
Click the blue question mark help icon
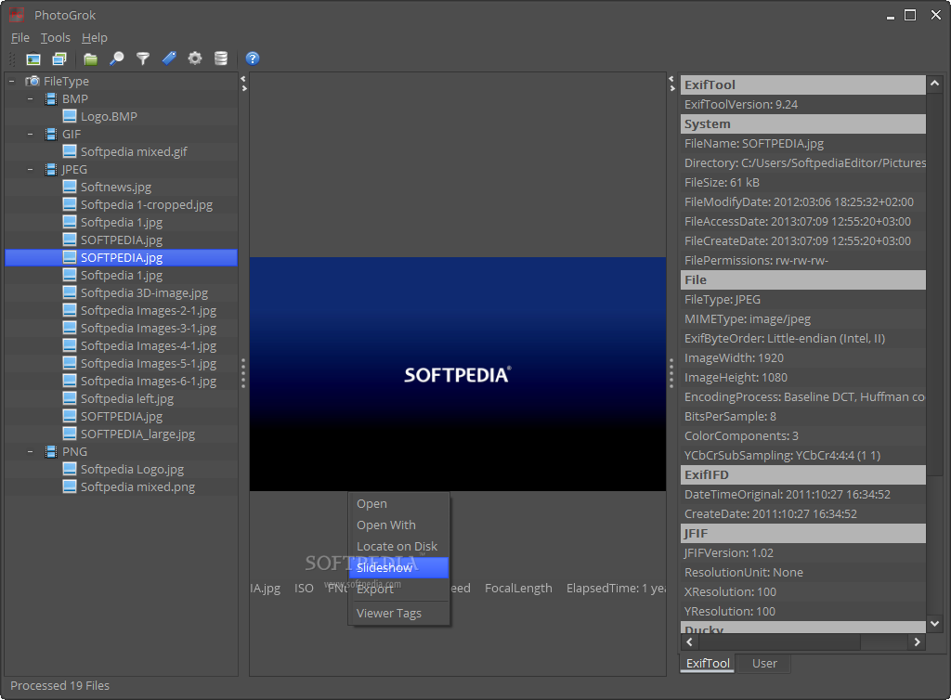click(x=253, y=58)
